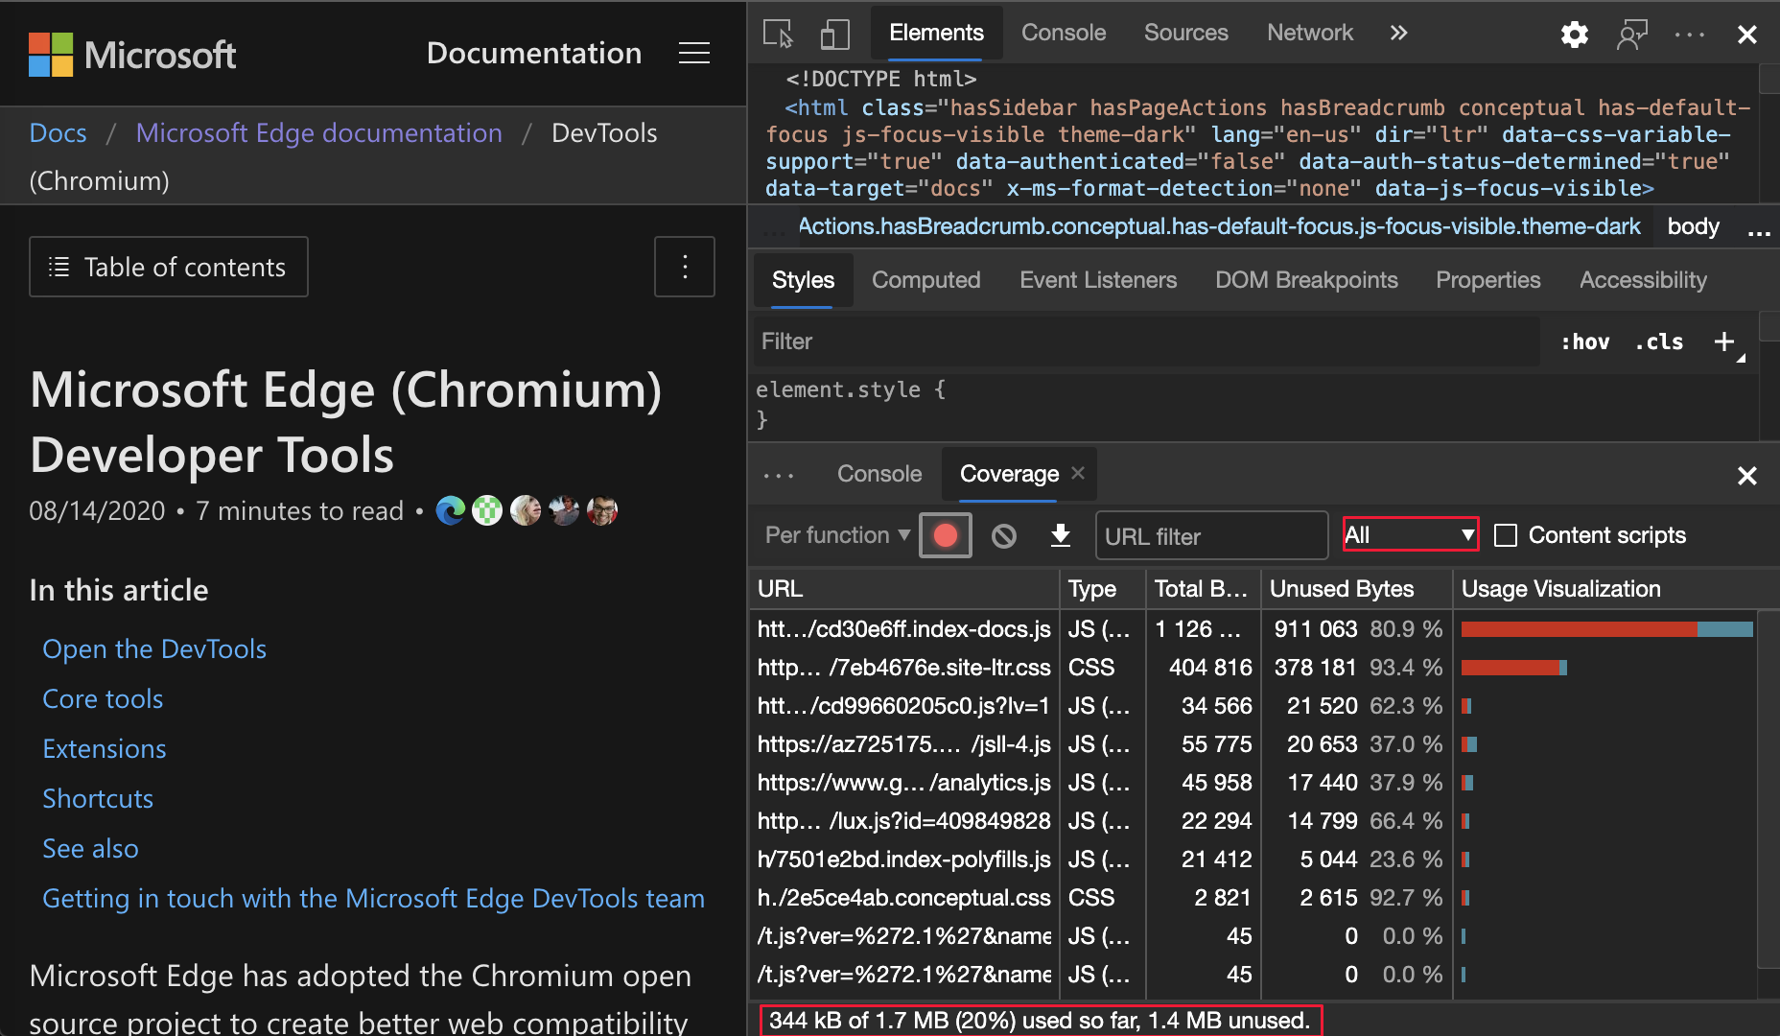
Task: Open drawer more tools ellipsis
Action: pyautogui.click(x=779, y=475)
